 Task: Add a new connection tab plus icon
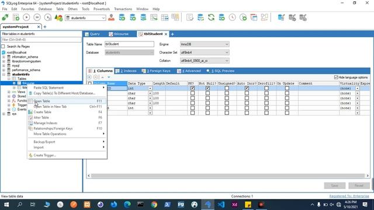pos(45,27)
